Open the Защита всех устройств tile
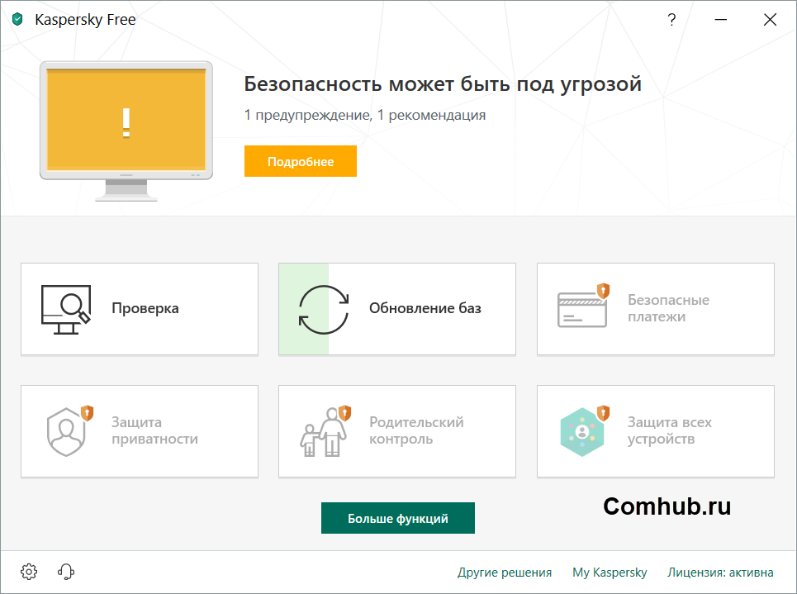 point(656,430)
